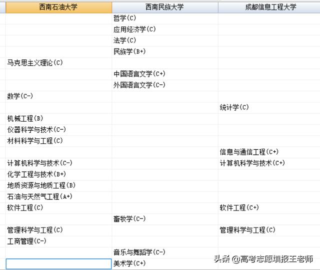Click the cell 美术学(C+)
Screen dimensions: 320x270
[x=165, y=264]
